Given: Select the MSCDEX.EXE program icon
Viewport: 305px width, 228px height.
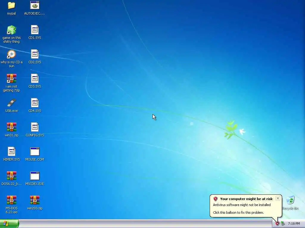Looking at the screenshot, I should 35,176.
